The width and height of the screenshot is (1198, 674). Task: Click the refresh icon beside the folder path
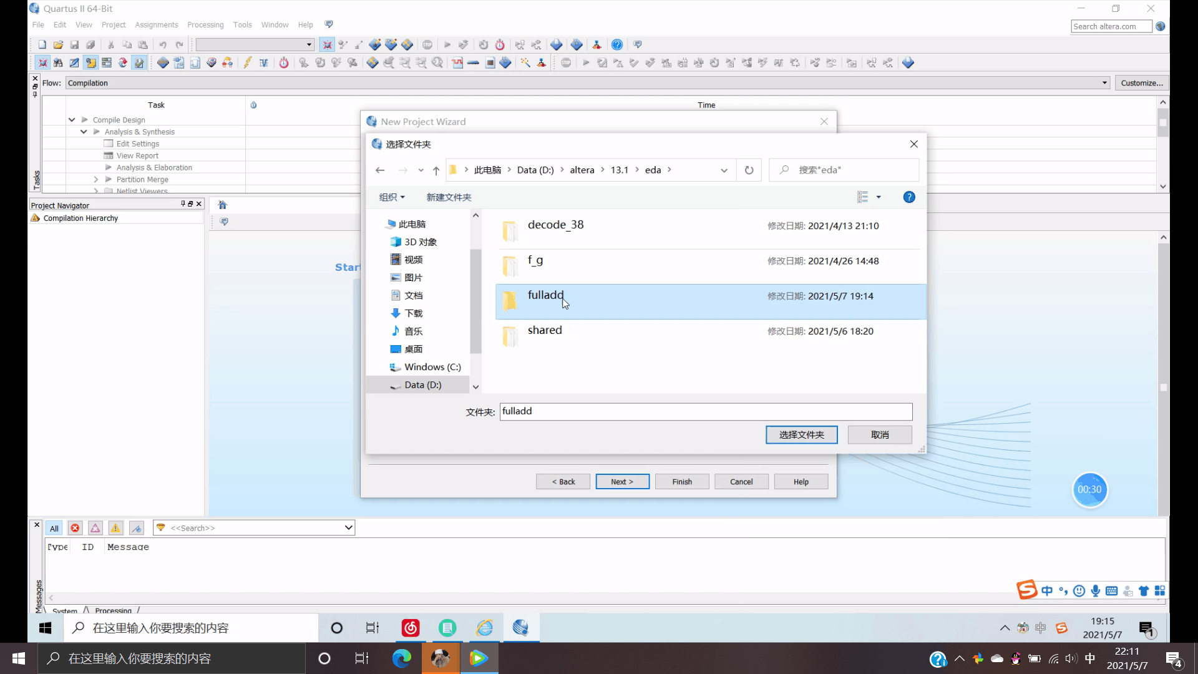[x=749, y=170]
